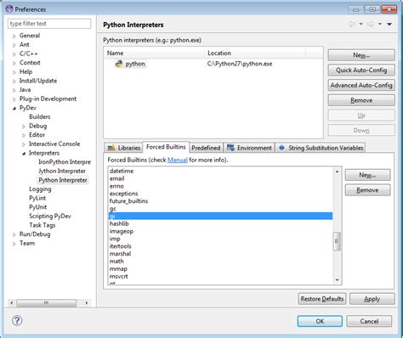403x338 pixels.
Task: Collapse the PyDev tree node
Action: (x=14, y=108)
